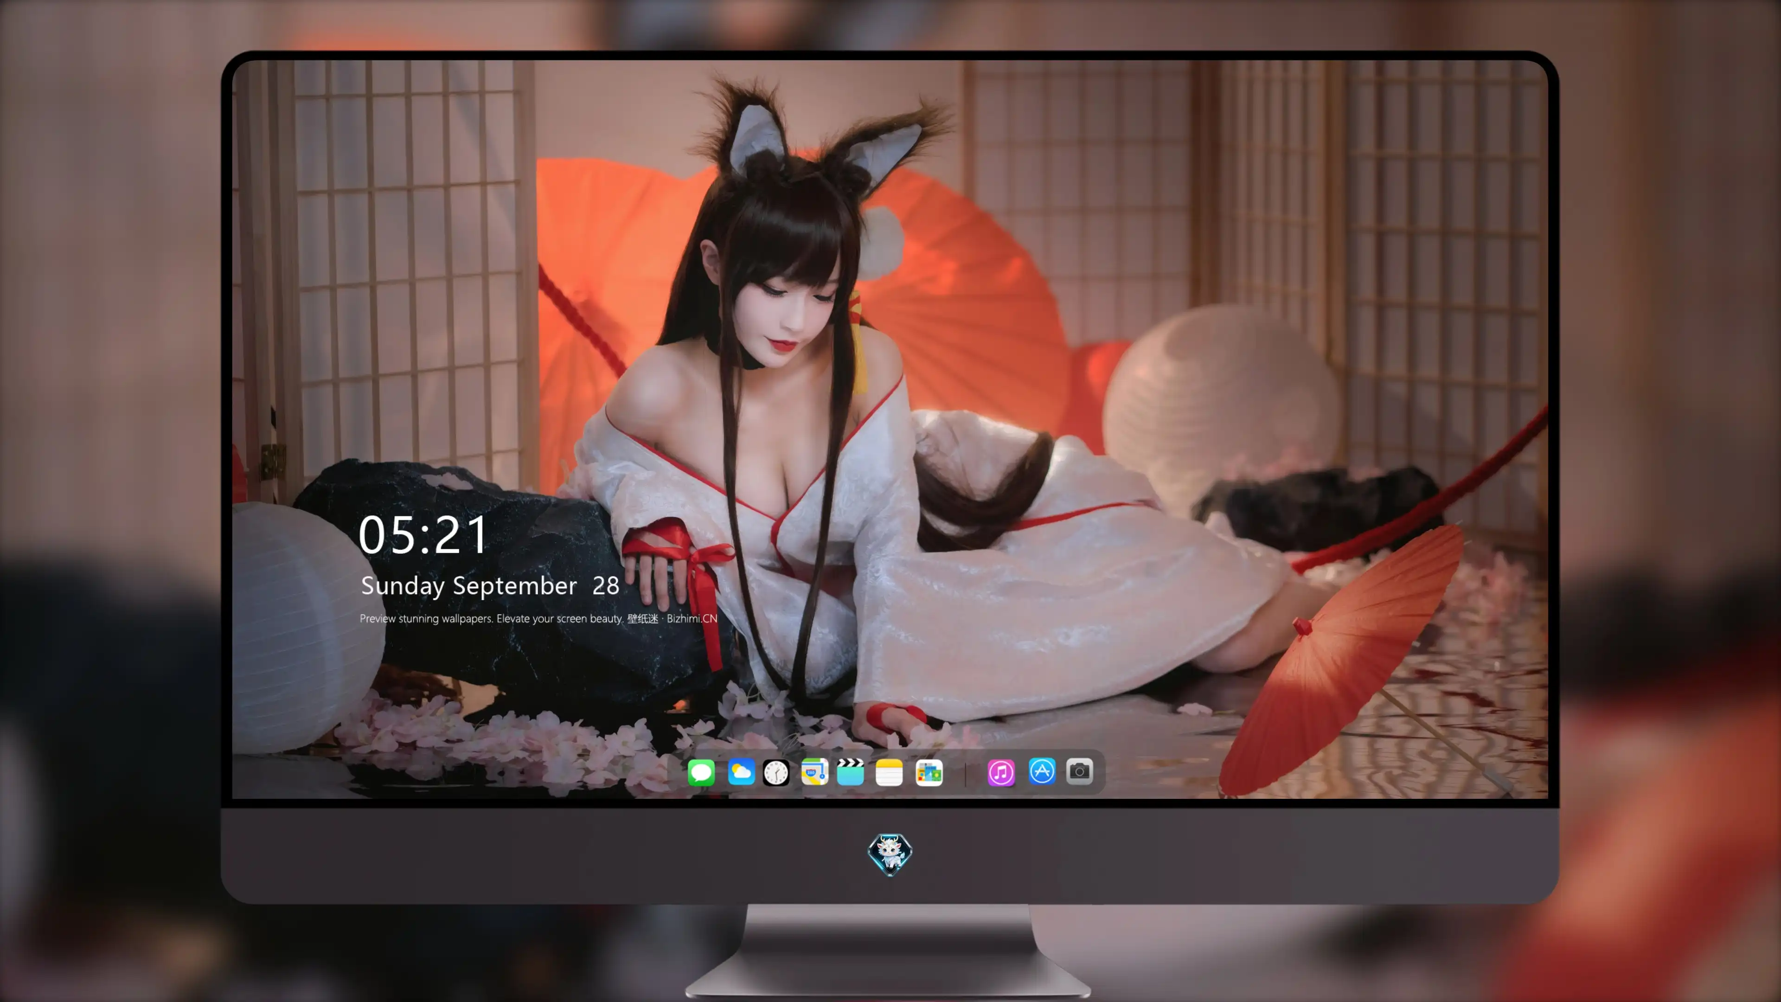
Task: Open the Clock app icon
Action: pos(776,772)
